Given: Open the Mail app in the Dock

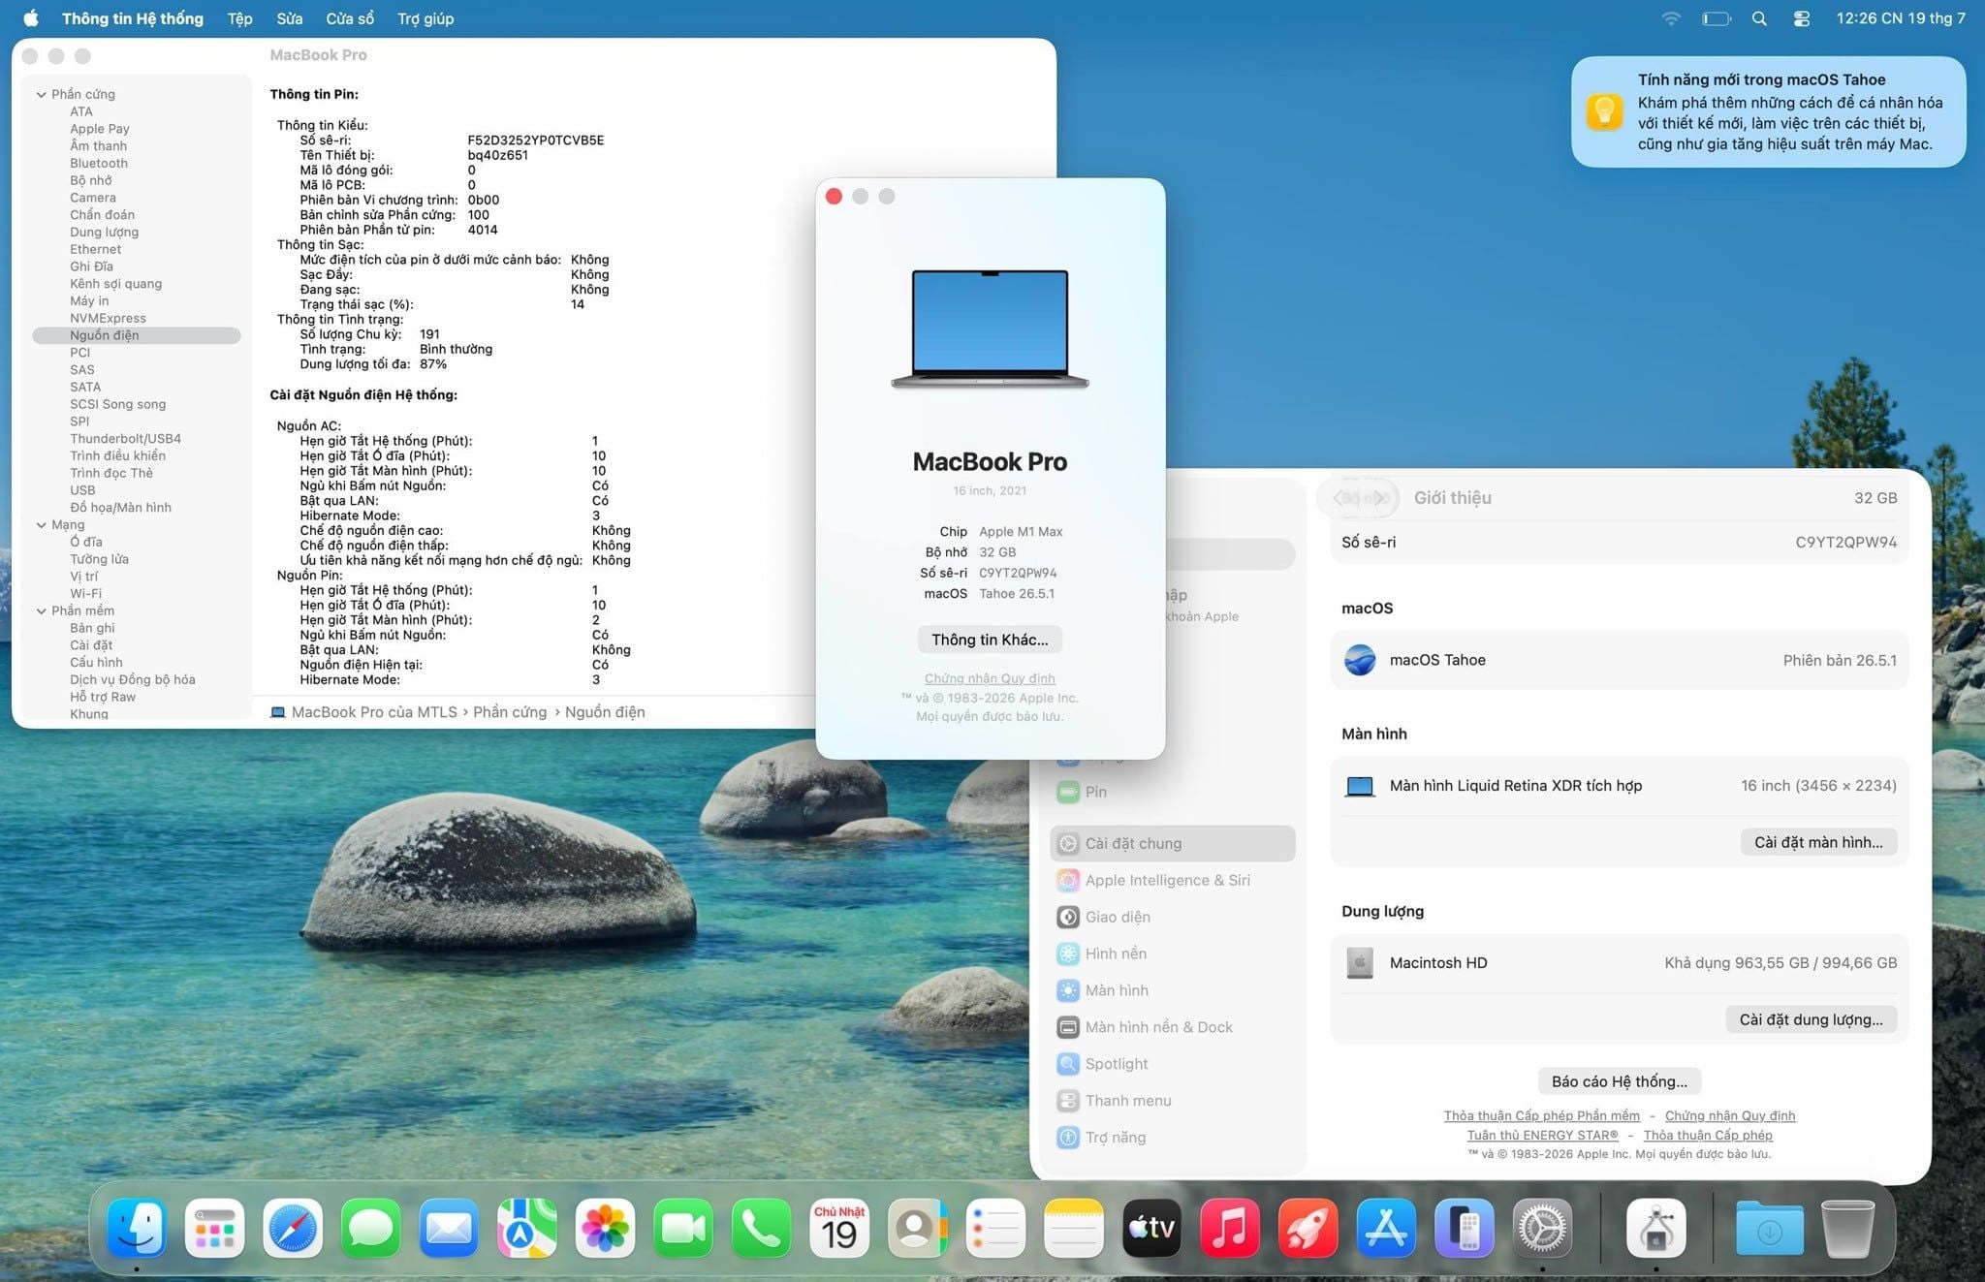Looking at the screenshot, I should pos(449,1229).
